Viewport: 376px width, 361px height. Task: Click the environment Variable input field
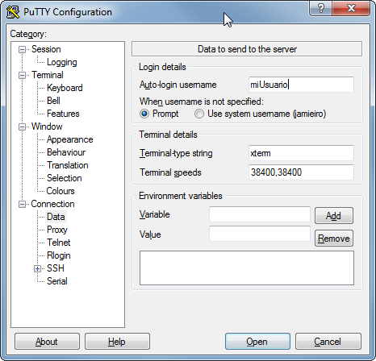coord(260,214)
